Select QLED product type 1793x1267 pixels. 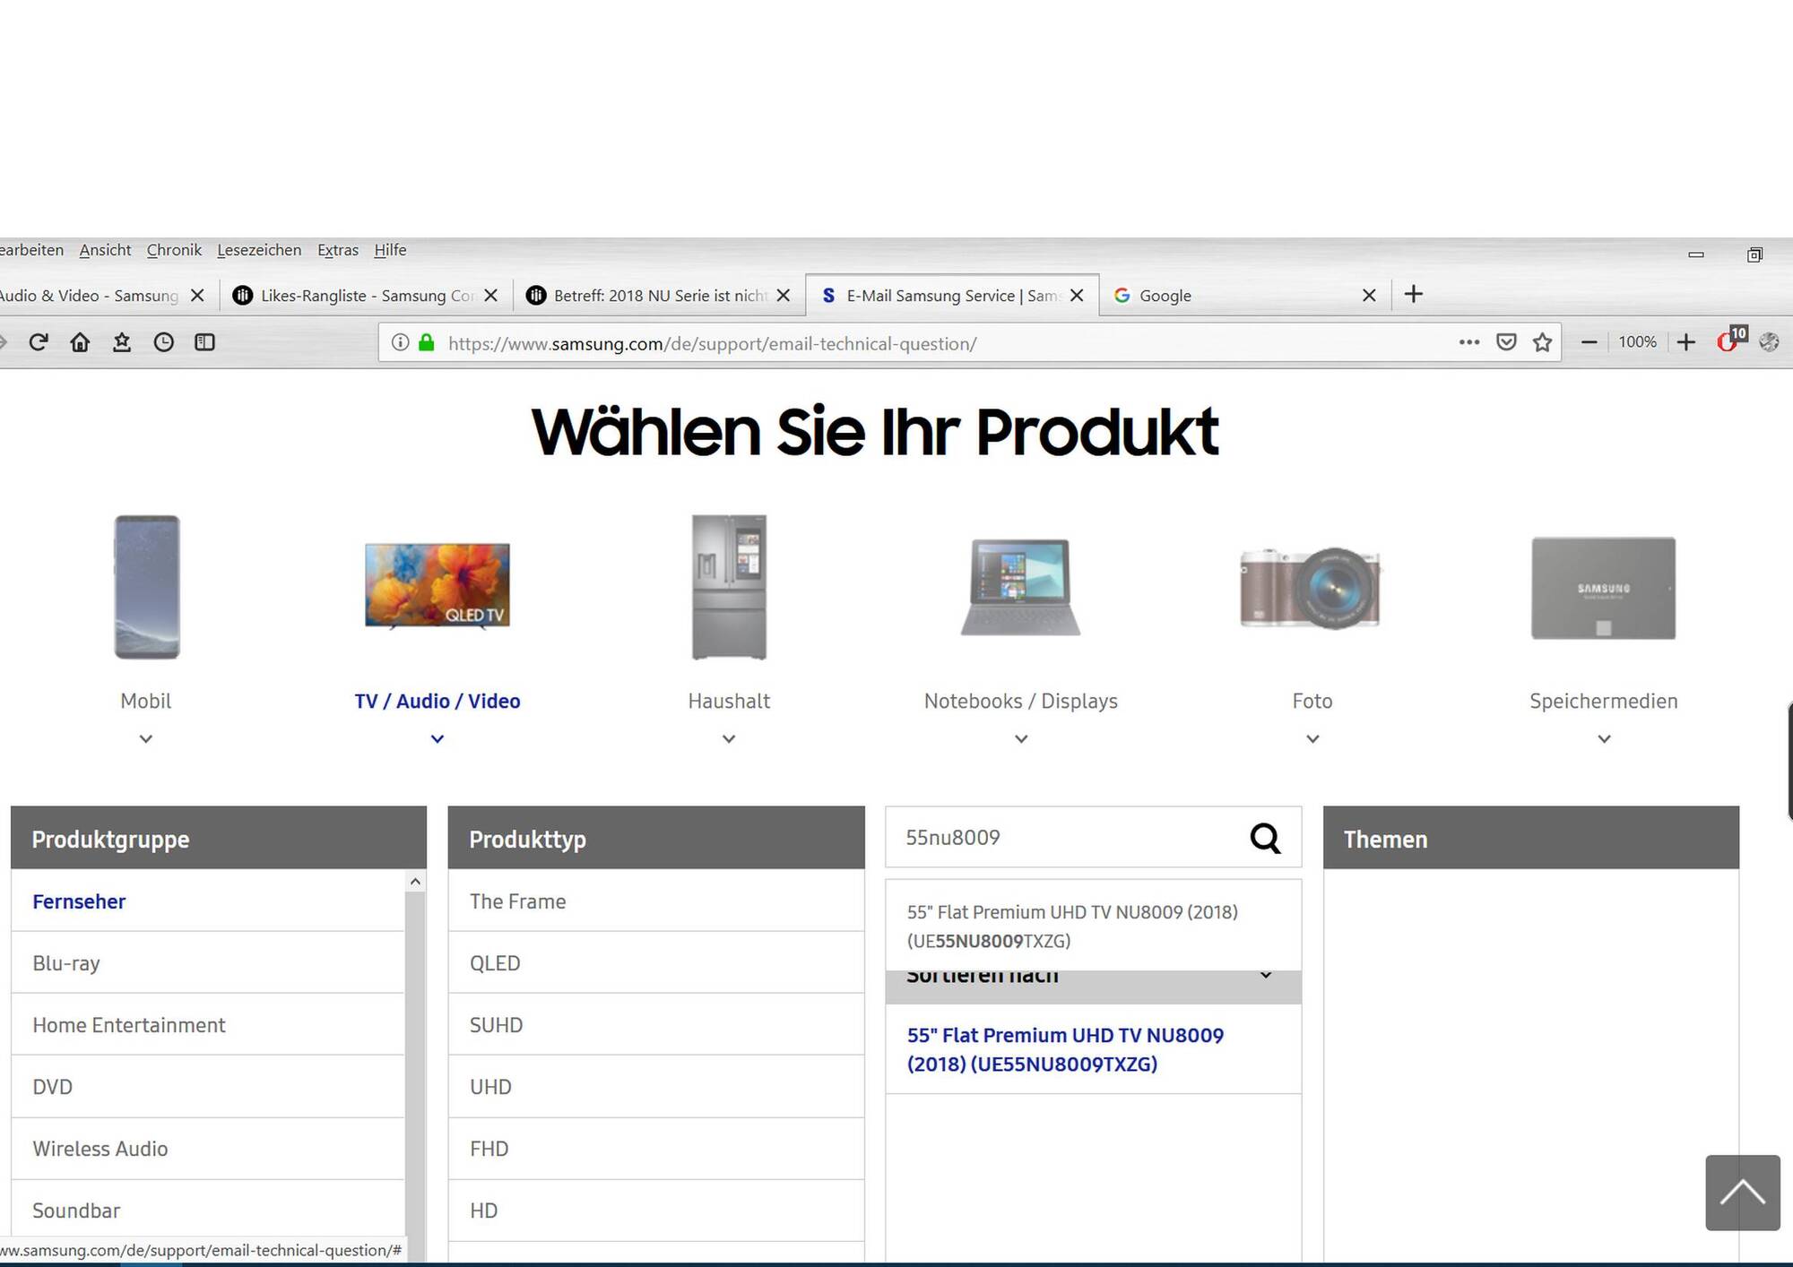[x=656, y=962]
